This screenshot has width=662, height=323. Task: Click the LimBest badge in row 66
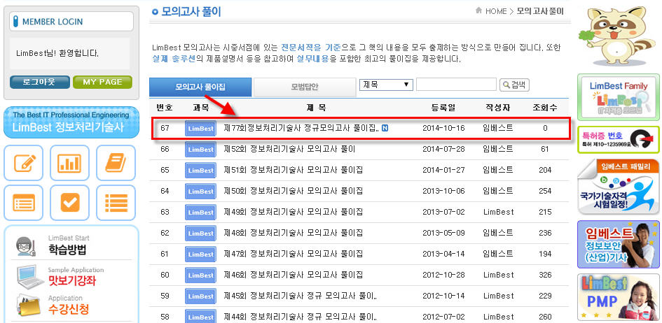click(200, 150)
